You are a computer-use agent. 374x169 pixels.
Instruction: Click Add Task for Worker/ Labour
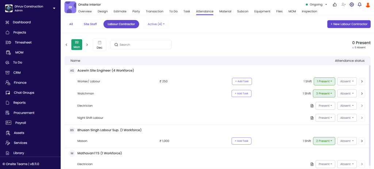(x=241, y=81)
